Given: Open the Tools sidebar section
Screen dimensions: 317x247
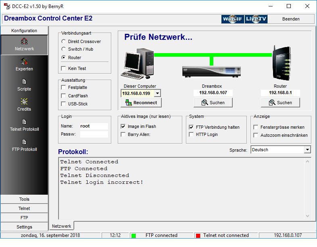Looking at the screenshot, I should click(24, 199).
